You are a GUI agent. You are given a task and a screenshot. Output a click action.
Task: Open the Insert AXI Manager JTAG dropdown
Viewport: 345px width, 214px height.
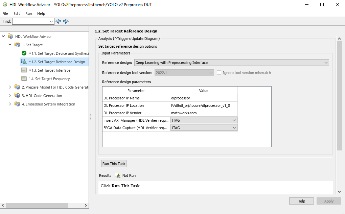coord(204,120)
